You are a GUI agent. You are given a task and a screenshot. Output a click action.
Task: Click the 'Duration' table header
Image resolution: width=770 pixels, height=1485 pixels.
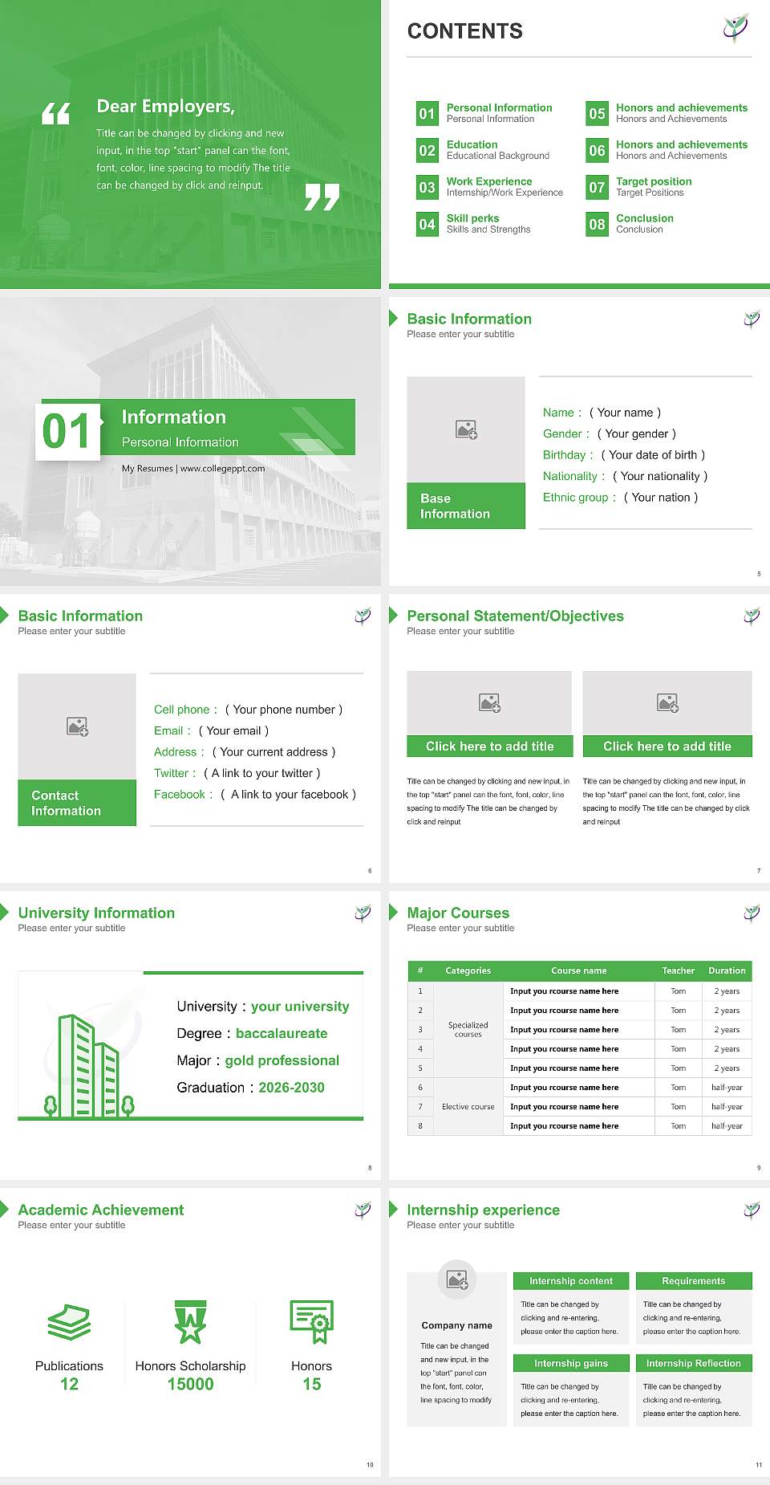pyautogui.click(x=727, y=970)
